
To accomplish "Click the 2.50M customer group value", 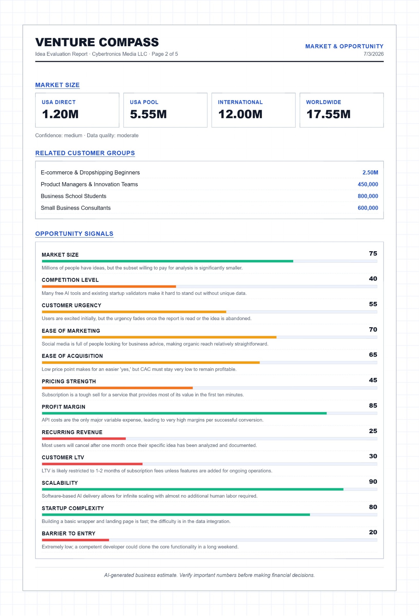I will (x=370, y=173).
